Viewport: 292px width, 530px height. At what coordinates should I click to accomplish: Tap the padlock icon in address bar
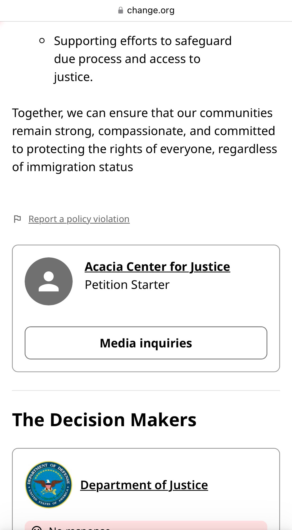tap(121, 10)
